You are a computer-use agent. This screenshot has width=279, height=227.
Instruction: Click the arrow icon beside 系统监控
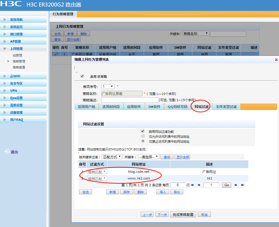[5, 27]
